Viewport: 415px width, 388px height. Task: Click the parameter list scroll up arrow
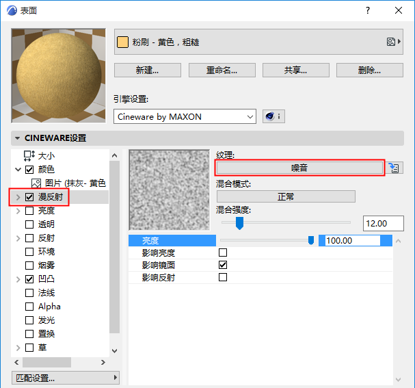(399, 241)
